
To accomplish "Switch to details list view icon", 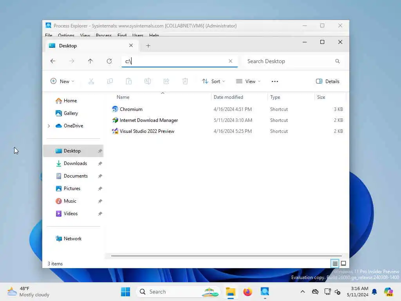I will point(335,263).
